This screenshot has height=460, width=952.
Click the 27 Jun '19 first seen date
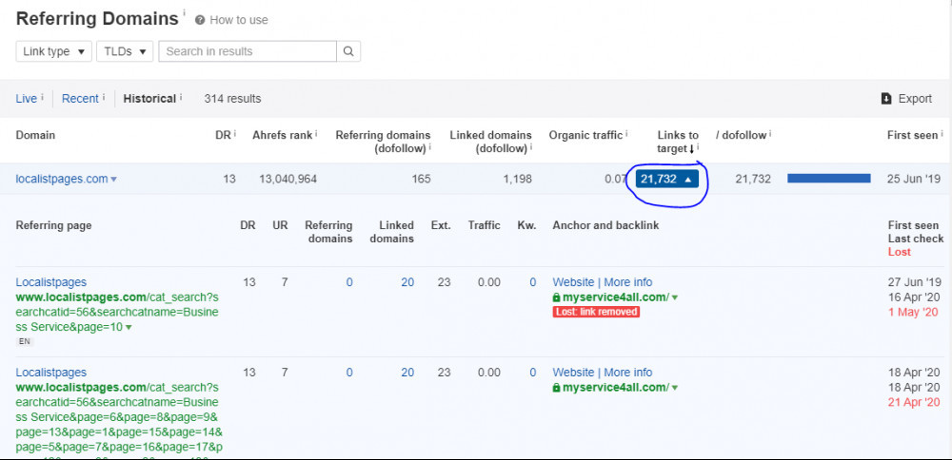[916, 282]
